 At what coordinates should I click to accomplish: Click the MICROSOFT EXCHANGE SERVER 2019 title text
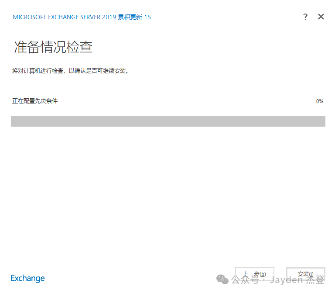64,17
